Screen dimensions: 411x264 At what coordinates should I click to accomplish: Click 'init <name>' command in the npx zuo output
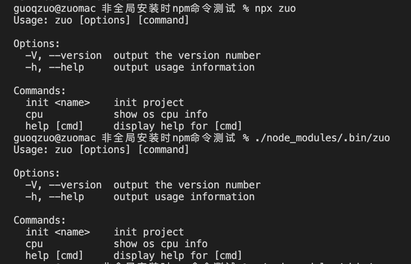point(58,103)
